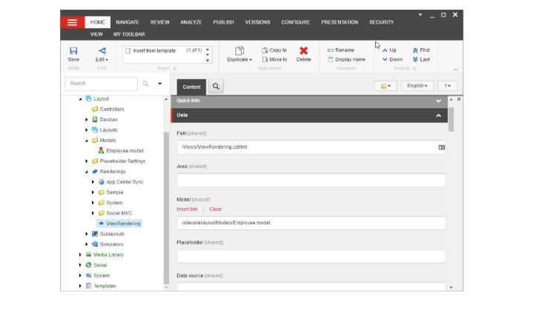Image resolution: width=539 pixels, height=313 pixels.
Task: Collapse the Layout tree node
Action: click(x=80, y=99)
